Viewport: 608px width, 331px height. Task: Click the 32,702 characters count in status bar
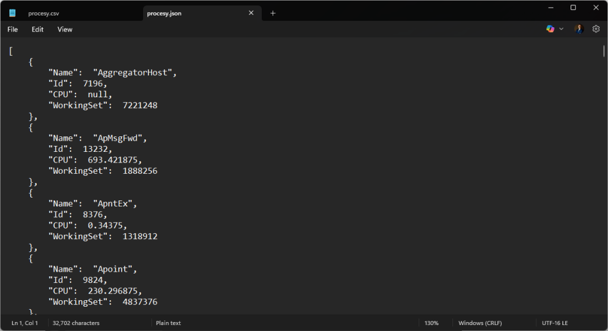click(76, 323)
